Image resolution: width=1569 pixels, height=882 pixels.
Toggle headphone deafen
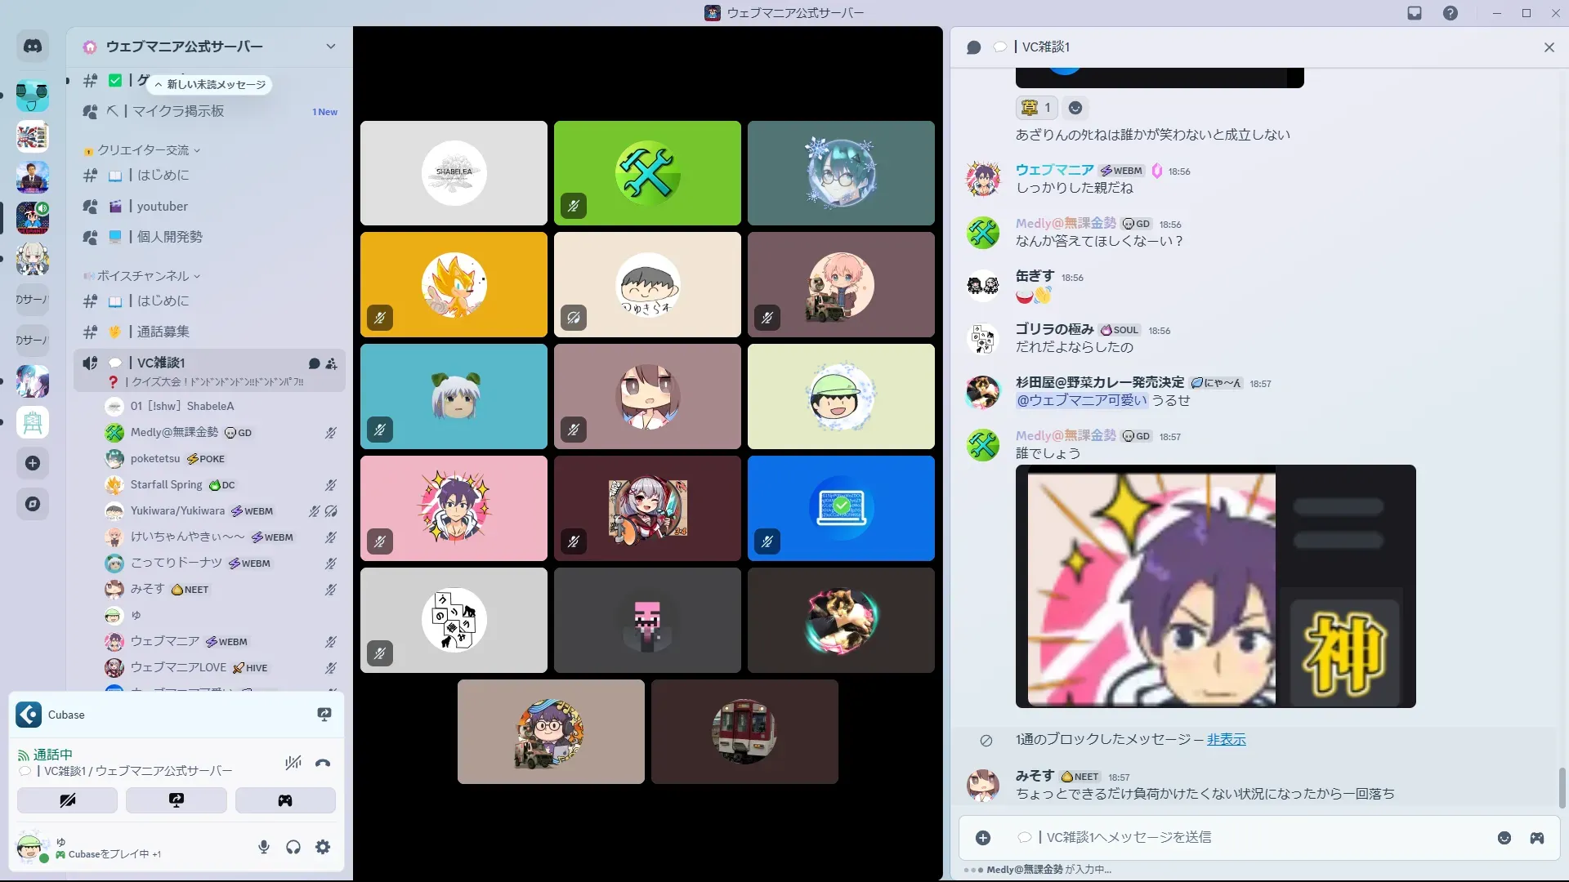293,847
